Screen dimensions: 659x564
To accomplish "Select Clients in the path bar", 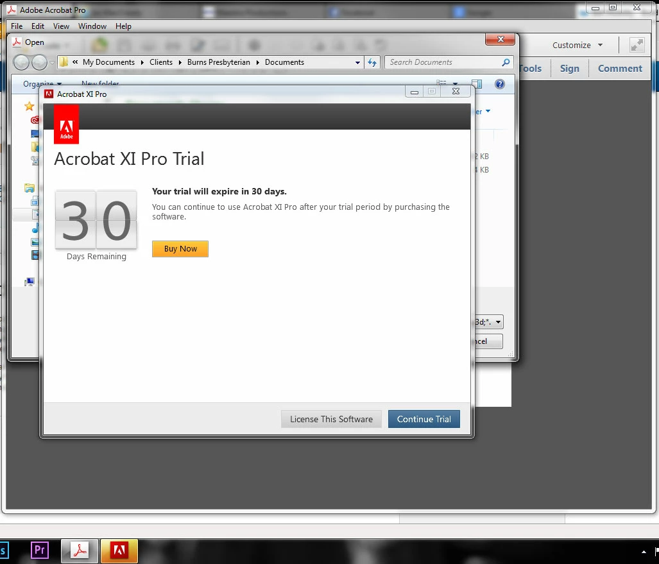I will 161,62.
